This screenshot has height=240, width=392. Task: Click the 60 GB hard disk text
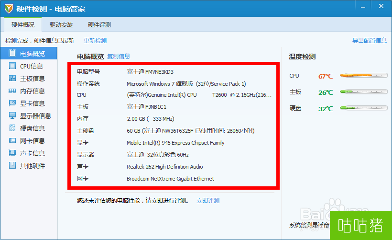pyautogui.click(x=190, y=131)
